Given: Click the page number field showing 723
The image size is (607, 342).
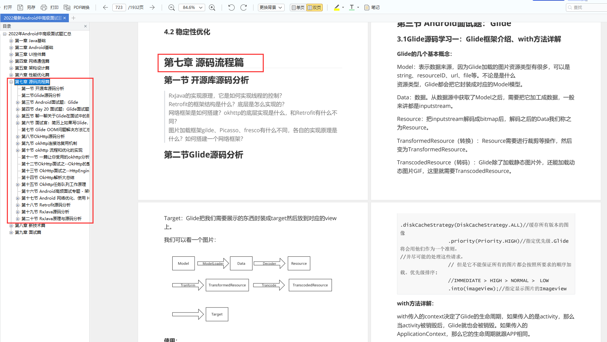Looking at the screenshot, I should (119, 8).
